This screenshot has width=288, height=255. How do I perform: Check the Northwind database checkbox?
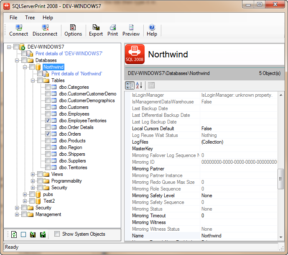point(32,67)
